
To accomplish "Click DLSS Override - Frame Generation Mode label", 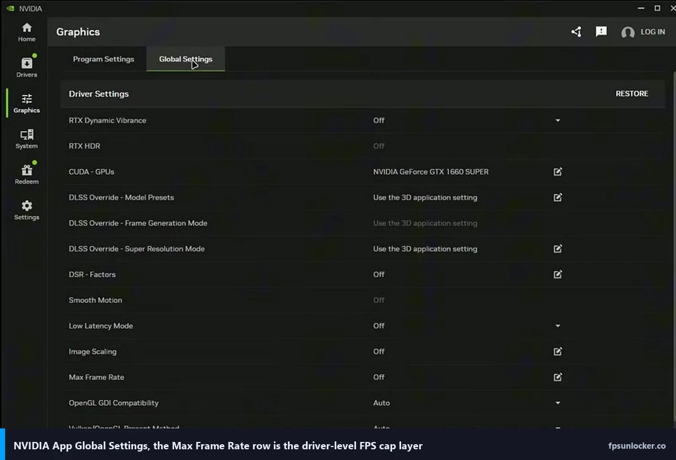I will click(x=138, y=223).
